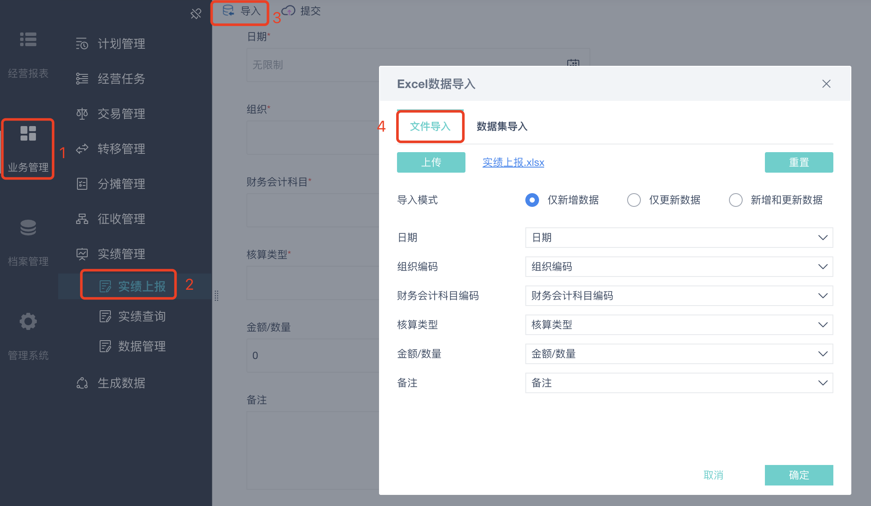Expand the 核算类型 mapping dropdown
The height and width of the screenshot is (506, 871).
pyautogui.click(x=822, y=325)
